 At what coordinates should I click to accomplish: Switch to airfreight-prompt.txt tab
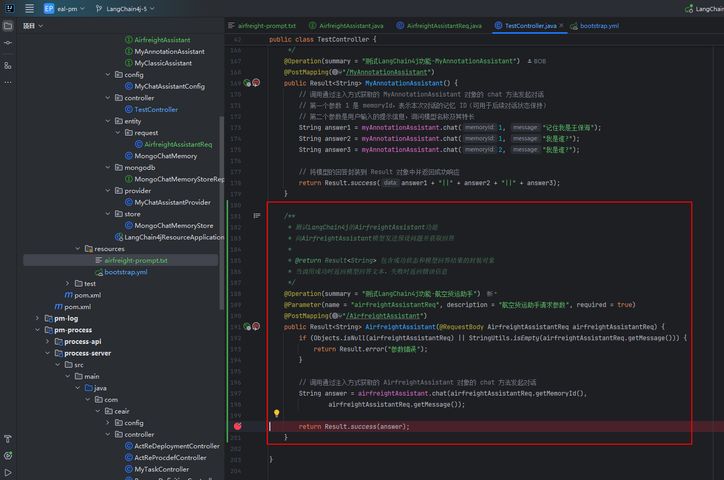click(x=262, y=25)
